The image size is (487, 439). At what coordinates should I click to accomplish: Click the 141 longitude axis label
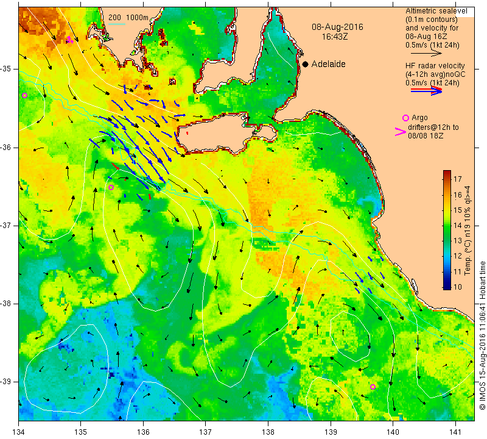[x=455, y=432]
